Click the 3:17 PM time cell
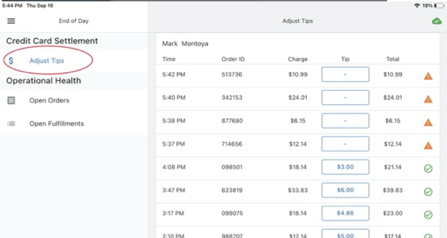Screen dimensions: 447x238 [x=173, y=213]
